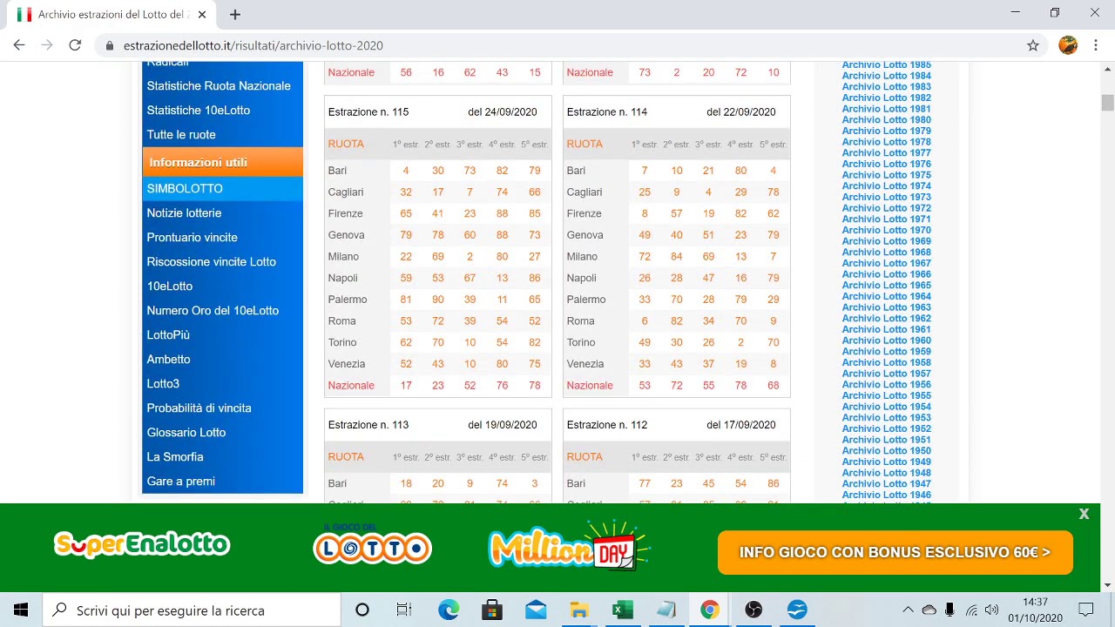Open network settings in tray
This screenshot has height=627, width=1115.
pyautogui.click(x=971, y=610)
